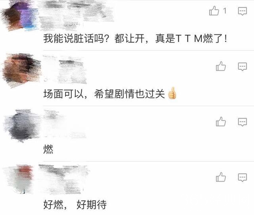Reply to the 好燃，好期待 comment
The width and height of the screenshot is (254, 215).
(x=242, y=177)
